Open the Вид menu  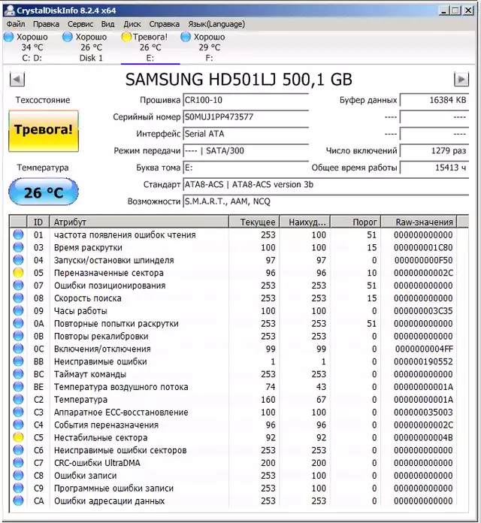pos(107,24)
